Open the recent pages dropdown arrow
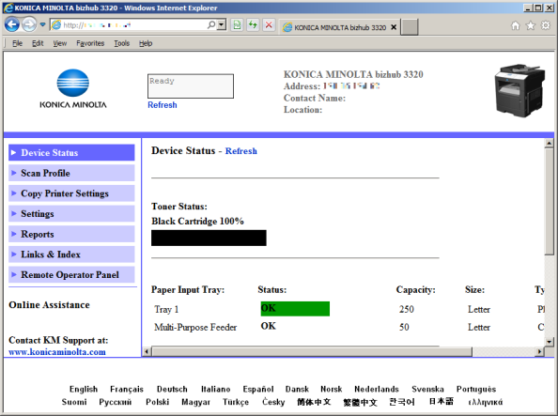The image size is (558, 416). 42,24
